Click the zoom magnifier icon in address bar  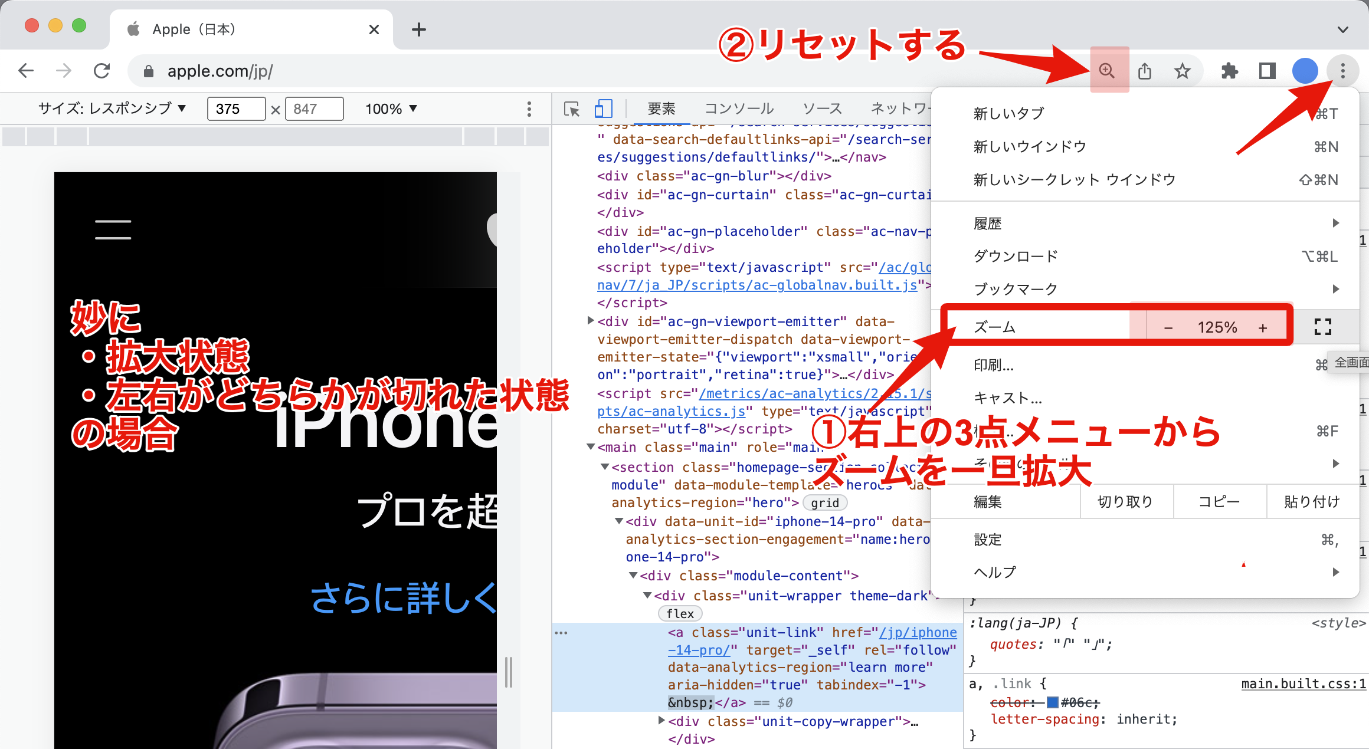click(1107, 71)
